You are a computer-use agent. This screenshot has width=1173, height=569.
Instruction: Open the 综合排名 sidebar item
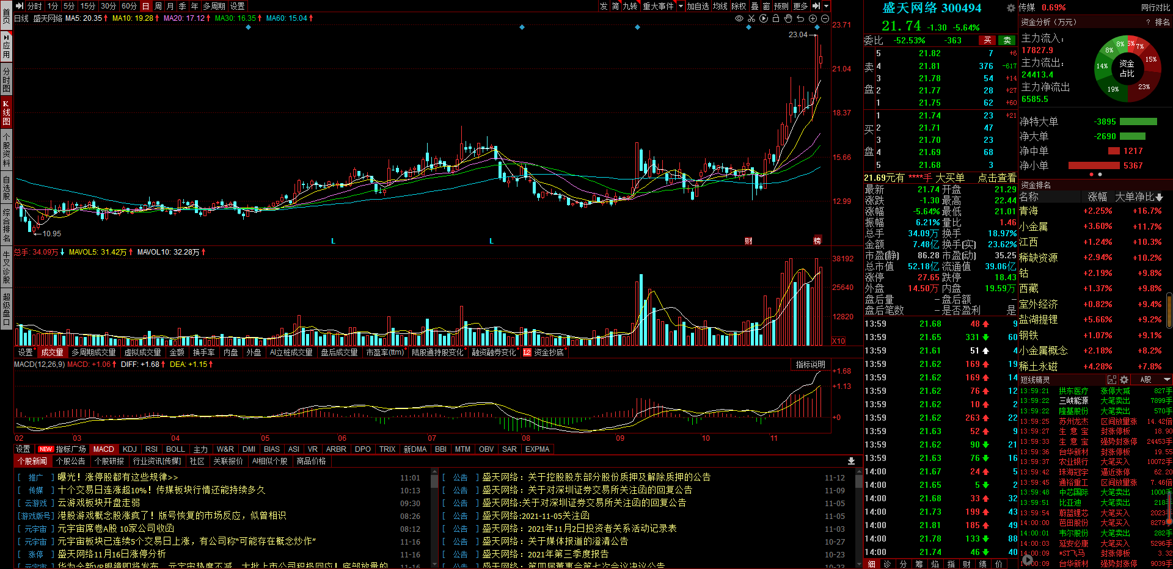6,225
